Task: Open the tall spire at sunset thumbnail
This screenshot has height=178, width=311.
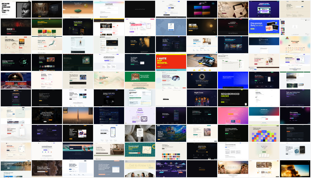Action: tap(78, 115)
